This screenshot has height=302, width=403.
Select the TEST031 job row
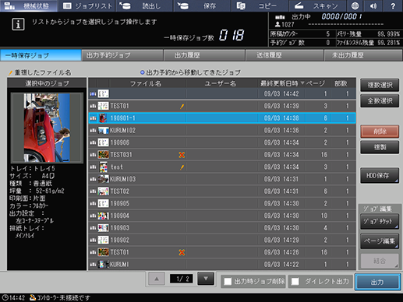[x=222, y=155]
